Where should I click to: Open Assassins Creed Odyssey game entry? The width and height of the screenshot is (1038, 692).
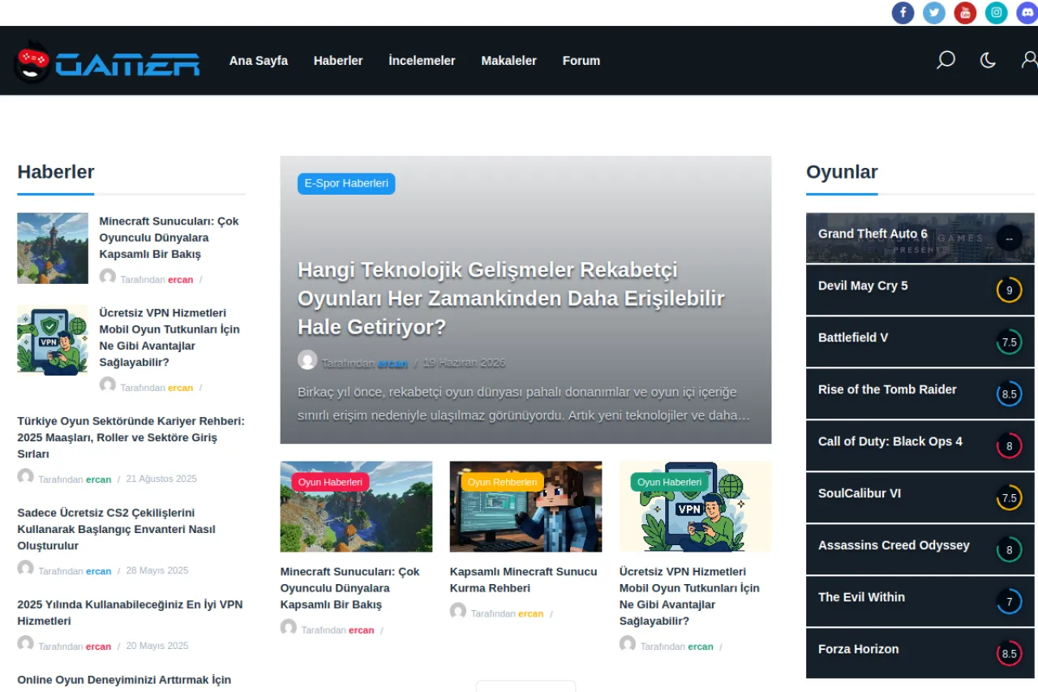920,549
